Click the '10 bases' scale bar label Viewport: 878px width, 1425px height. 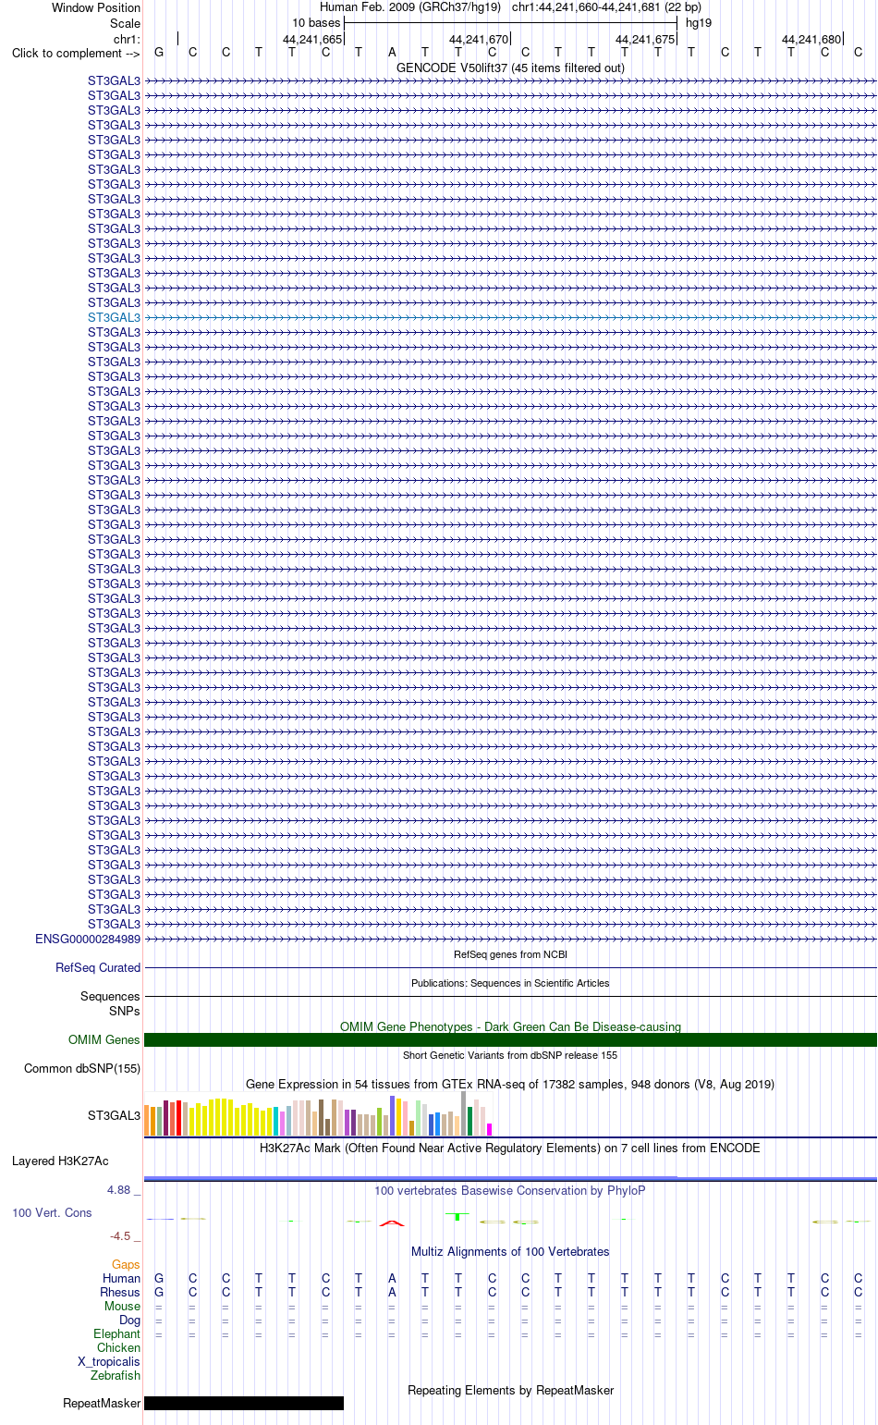pyautogui.click(x=316, y=23)
